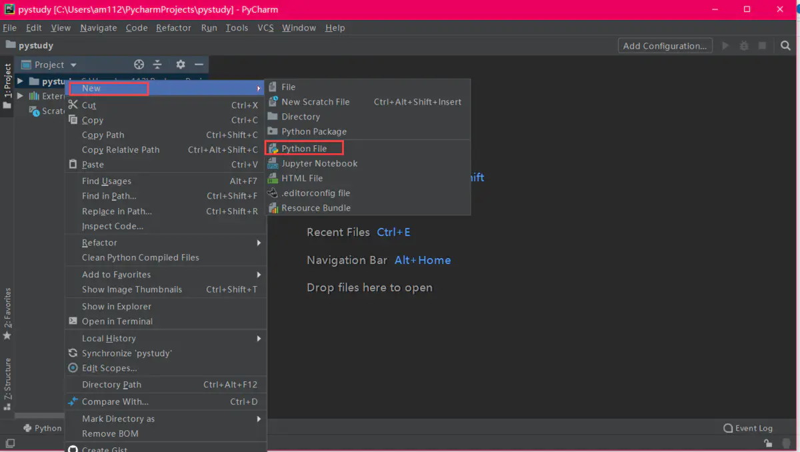Click the File icon in New submenu

pyautogui.click(x=273, y=87)
